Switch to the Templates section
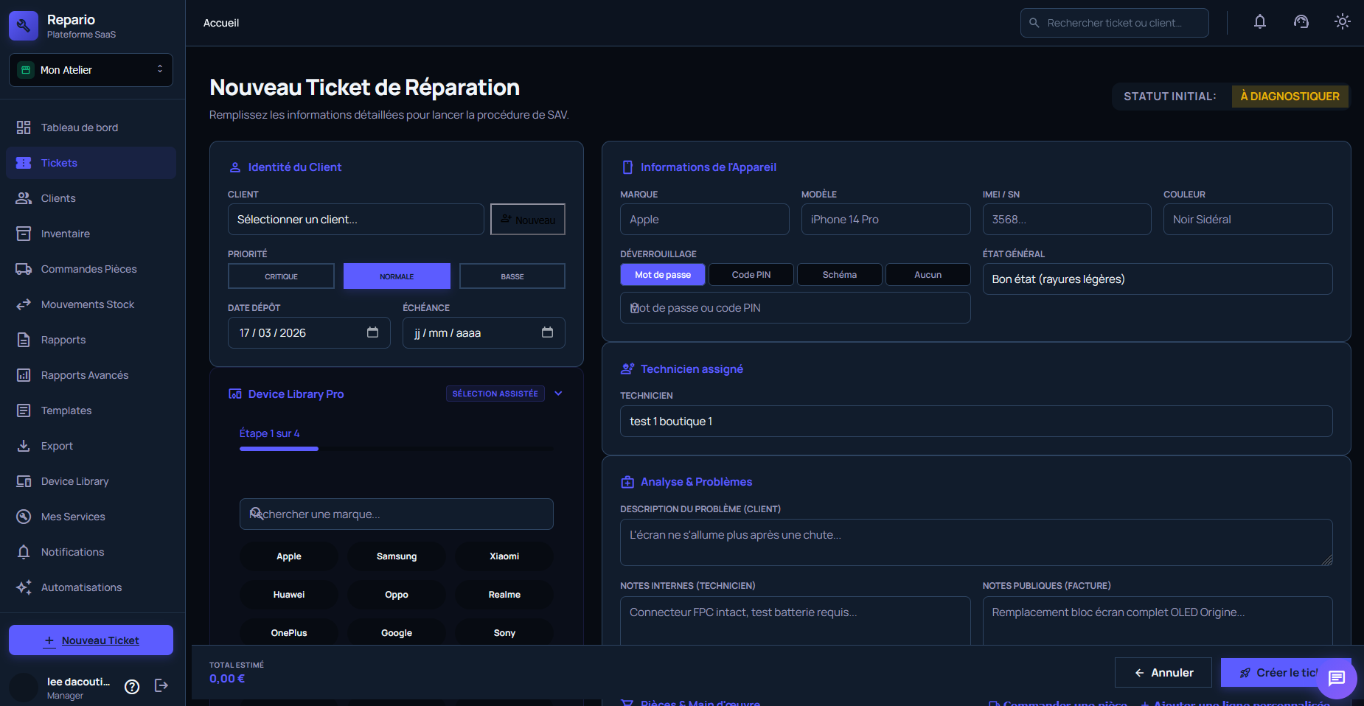Screen dimensions: 1364x706 pos(66,410)
